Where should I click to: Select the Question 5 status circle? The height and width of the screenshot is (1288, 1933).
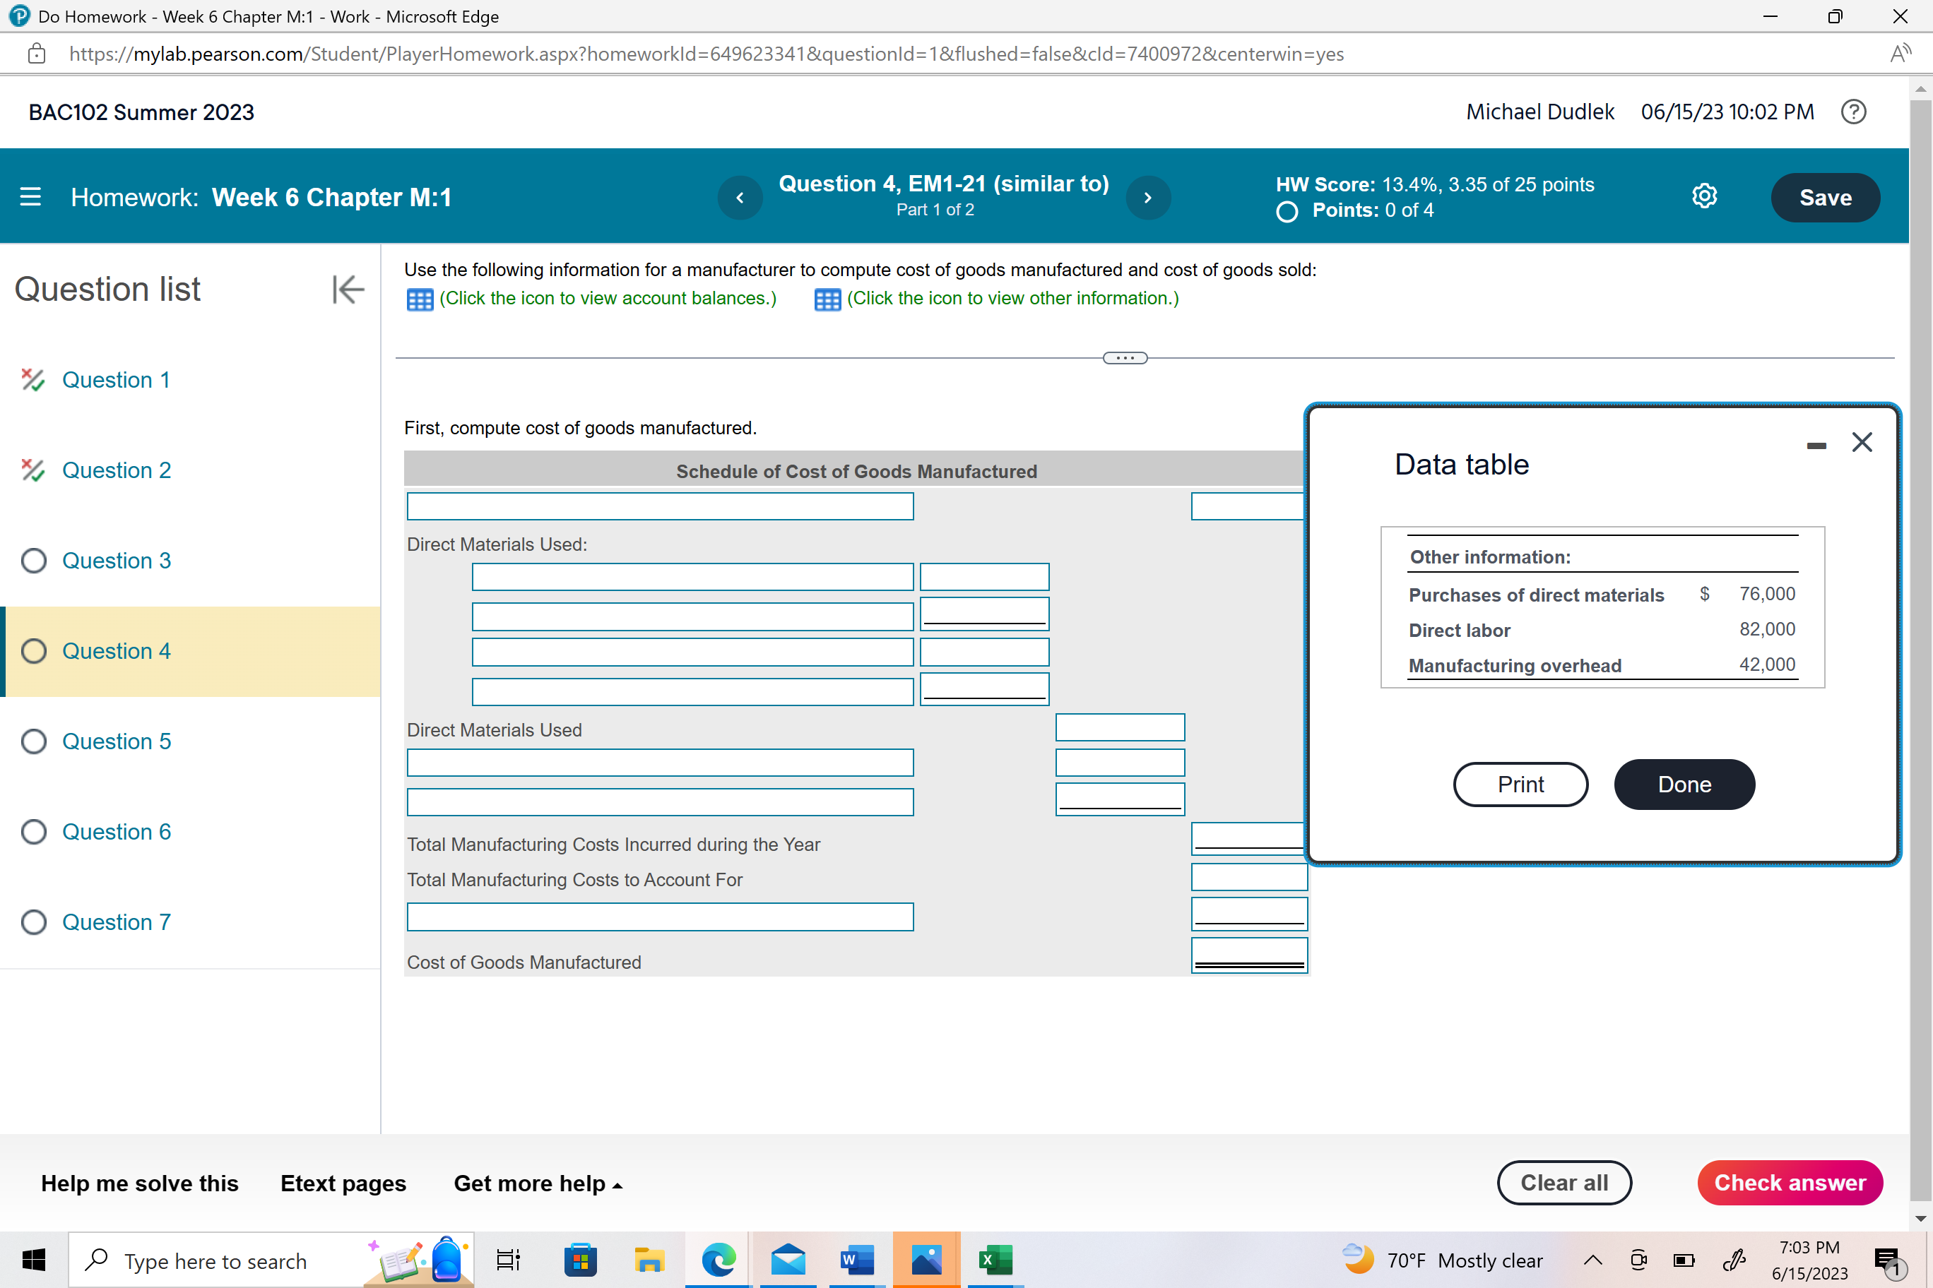coord(34,741)
